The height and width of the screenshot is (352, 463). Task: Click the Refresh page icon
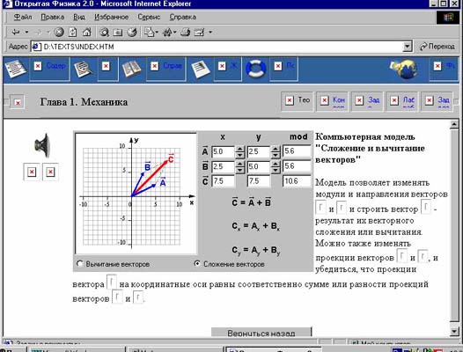coord(73,32)
